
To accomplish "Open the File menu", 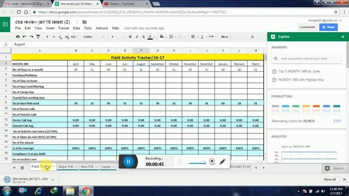I will coord(18,28).
